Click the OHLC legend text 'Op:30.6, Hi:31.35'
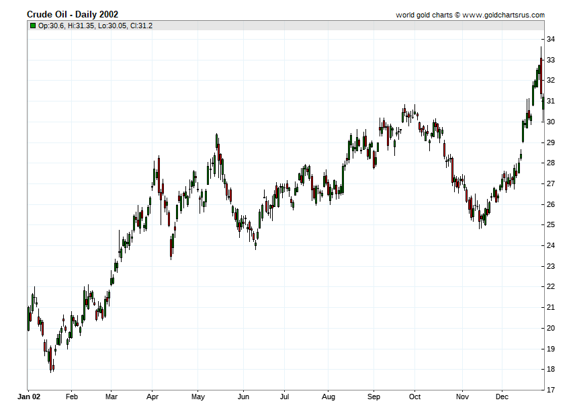 (x=67, y=26)
